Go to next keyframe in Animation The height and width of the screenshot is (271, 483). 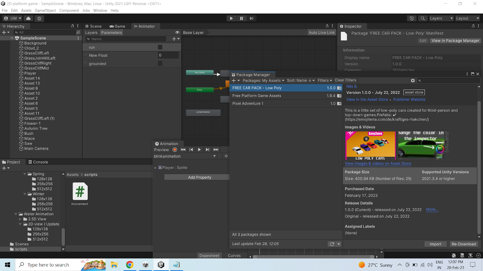click(207, 150)
